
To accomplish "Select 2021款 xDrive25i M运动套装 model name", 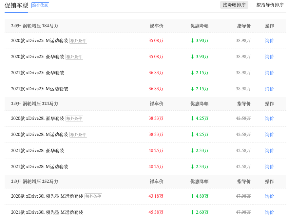I will coord(40,89).
